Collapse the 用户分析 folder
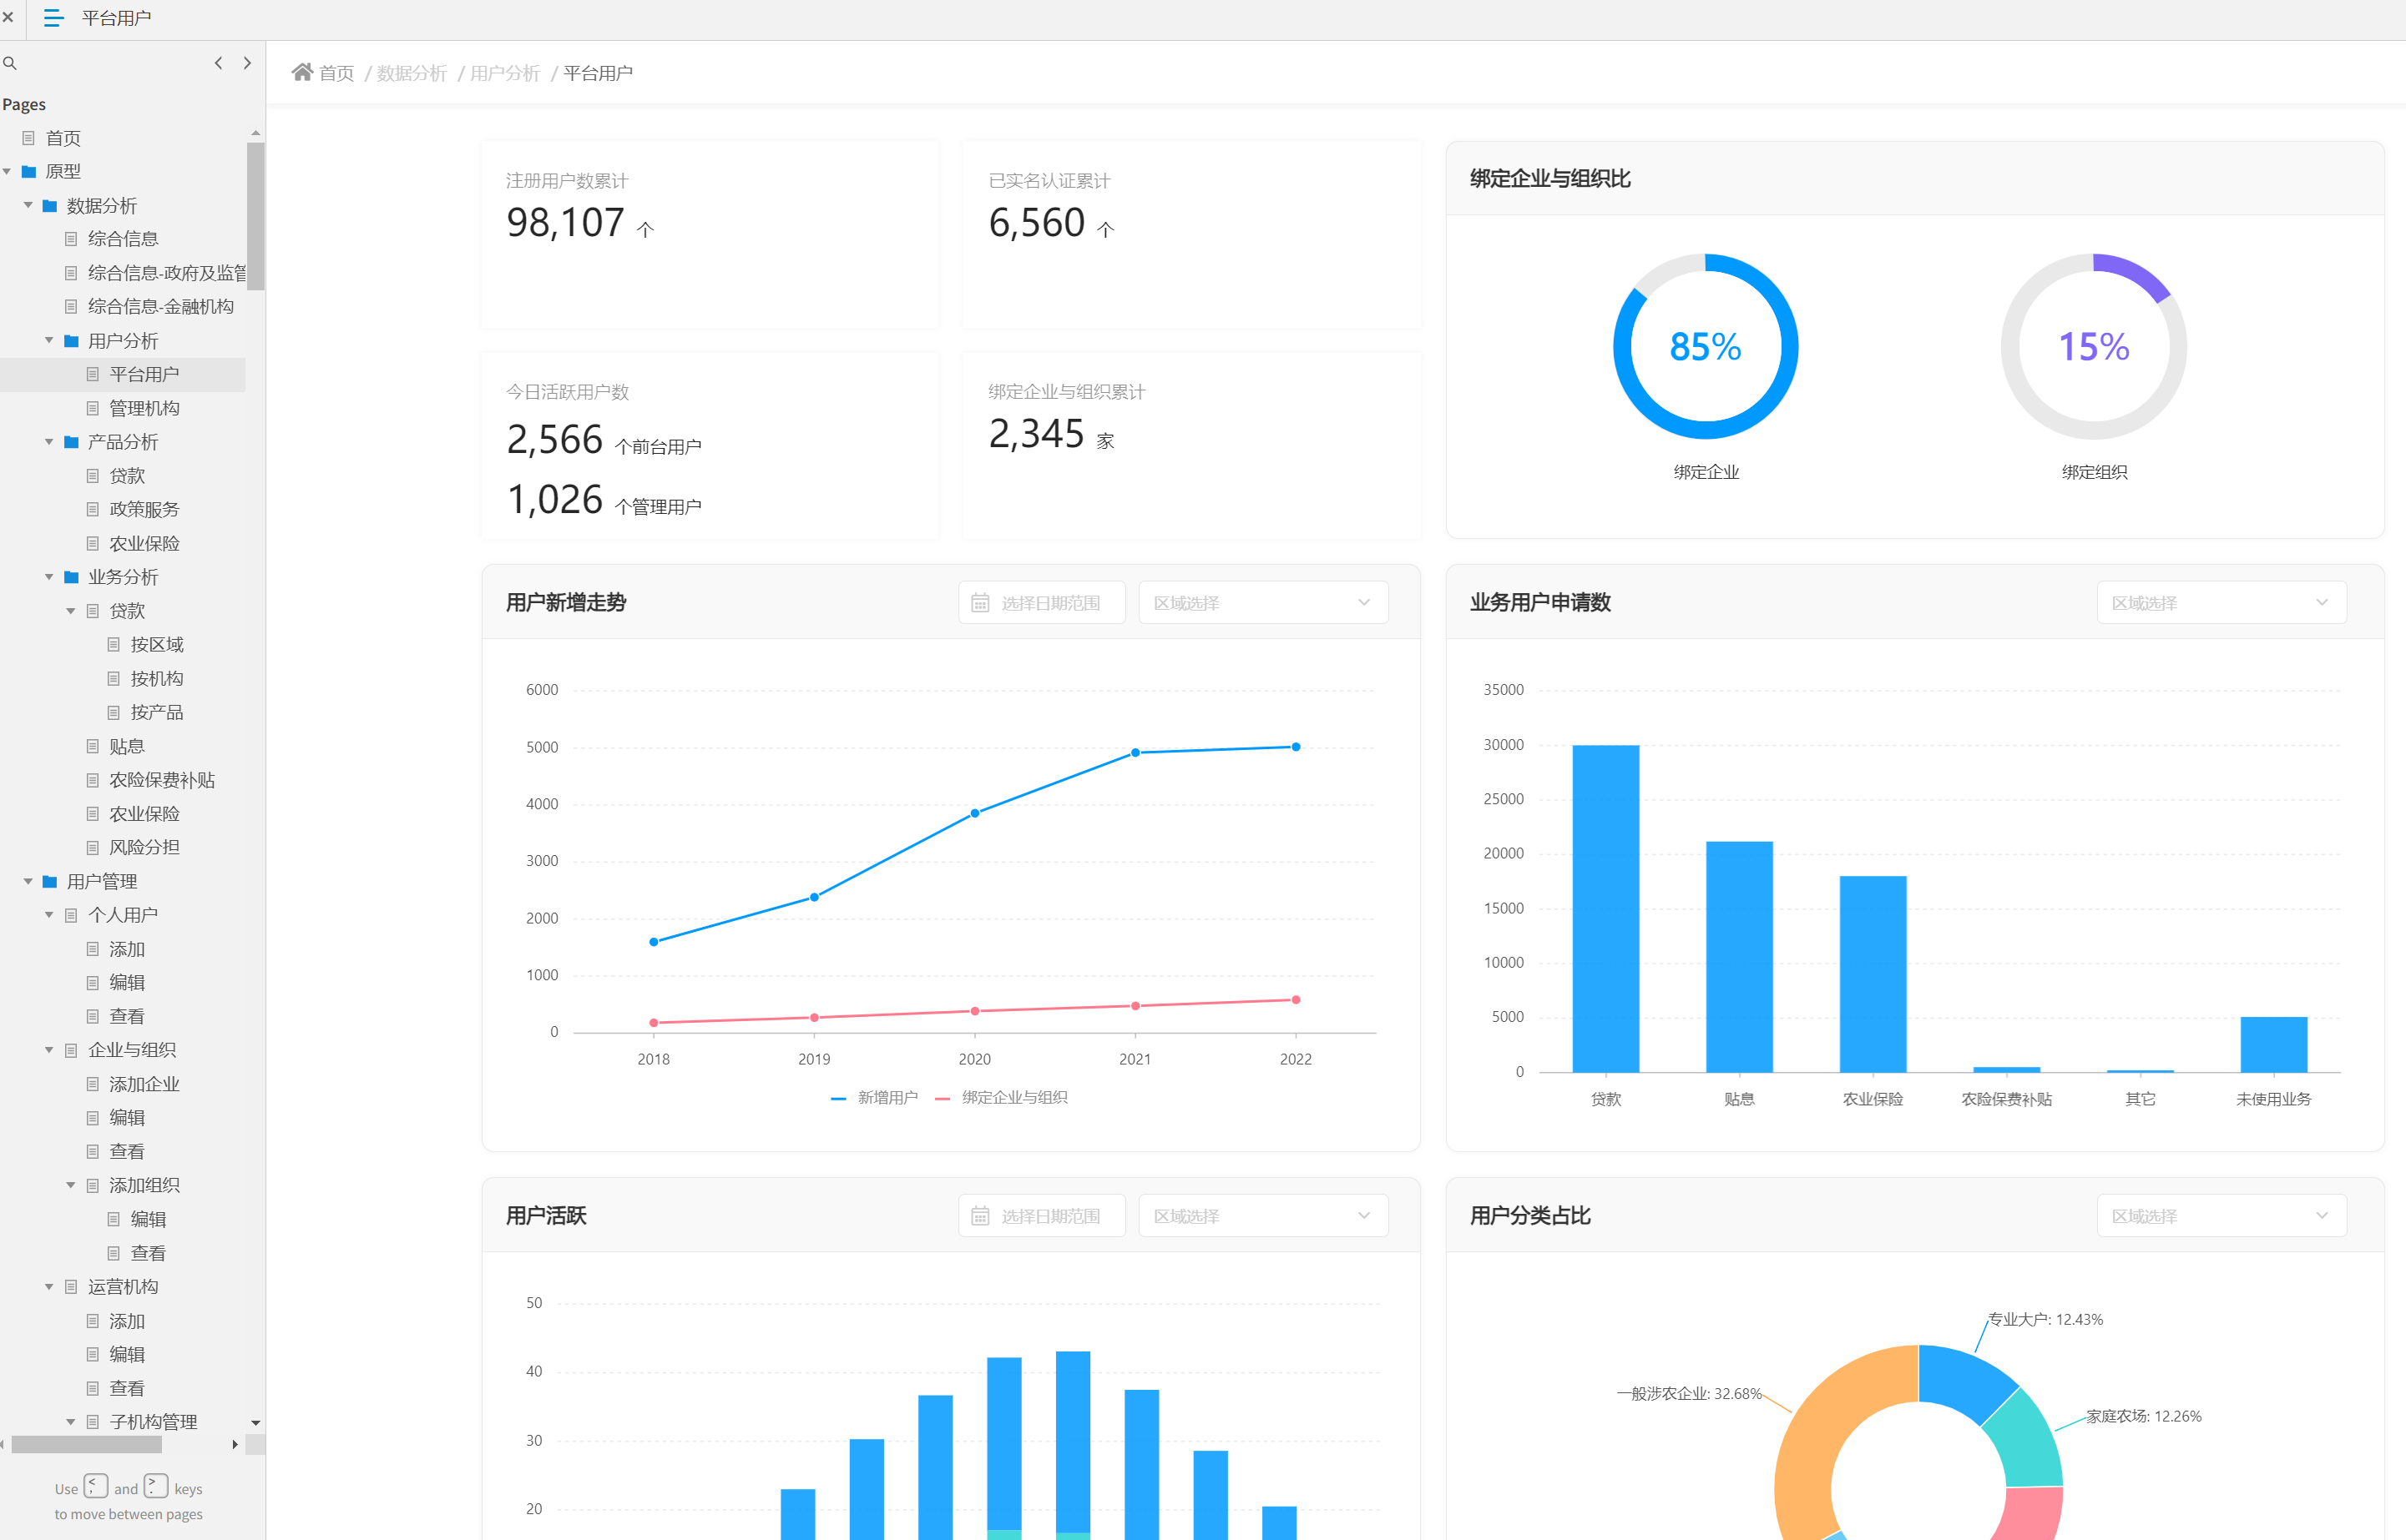This screenshot has height=1540, width=2406. tap(49, 341)
